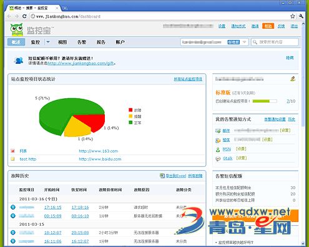Click info icon for 17:16:15 fault
Image resolution: width=309 pixels, height=247 pixels.
pyautogui.click(x=13, y=207)
